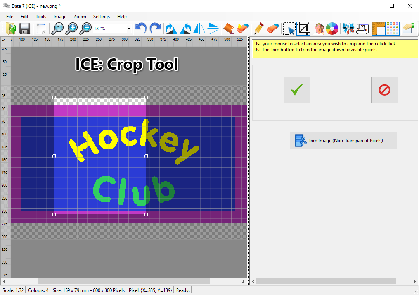Undo the last action
Viewport: 419px width, 295px height.
pyautogui.click(x=140, y=29)
